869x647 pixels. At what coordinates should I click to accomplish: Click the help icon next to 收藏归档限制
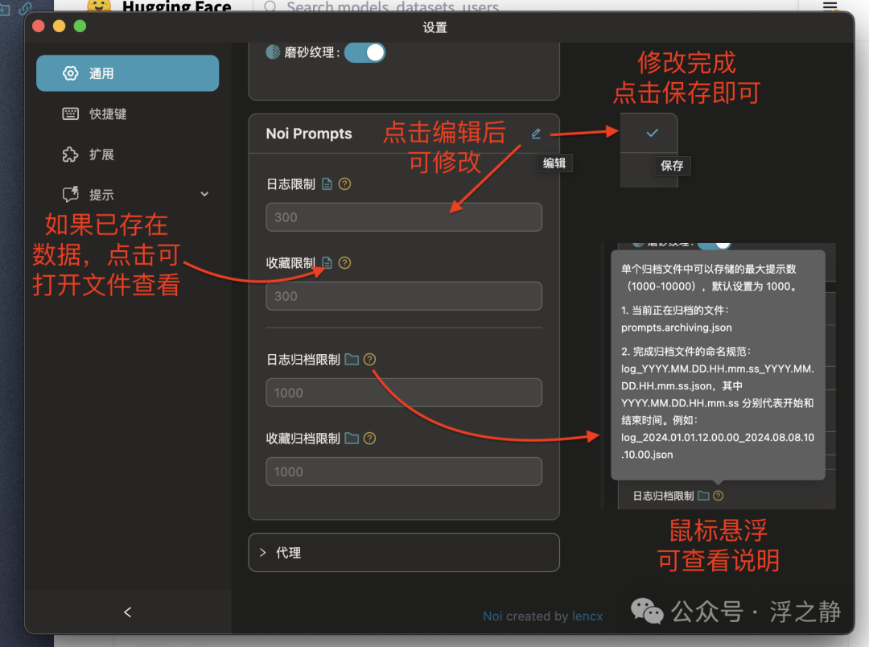click(369, 439)
